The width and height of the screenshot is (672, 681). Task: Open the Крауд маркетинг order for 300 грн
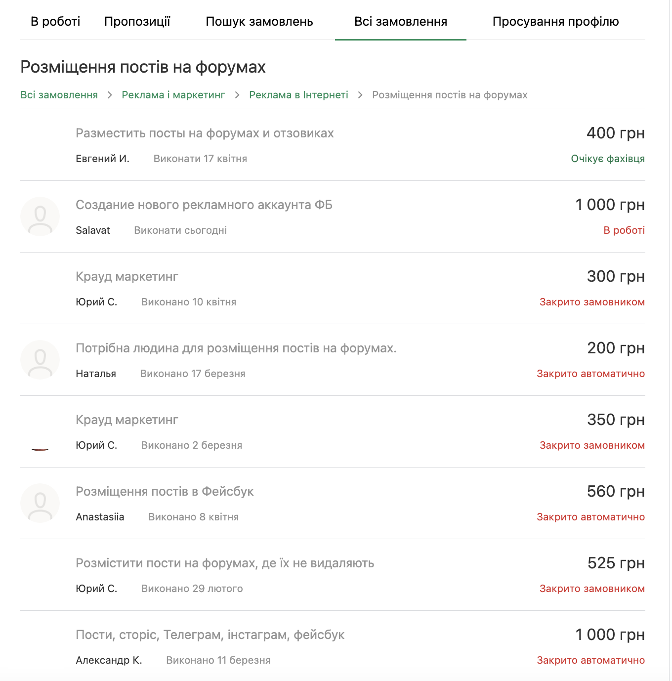point(127,277)
